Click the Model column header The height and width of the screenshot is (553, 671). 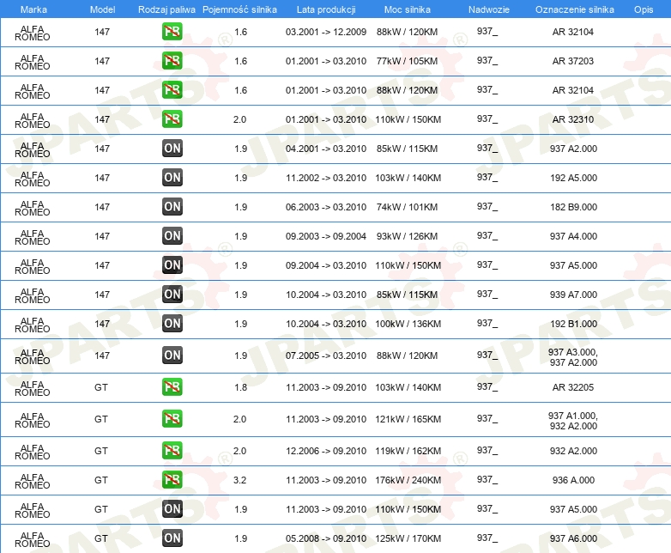pyautogui.click(x=102, y=9)
